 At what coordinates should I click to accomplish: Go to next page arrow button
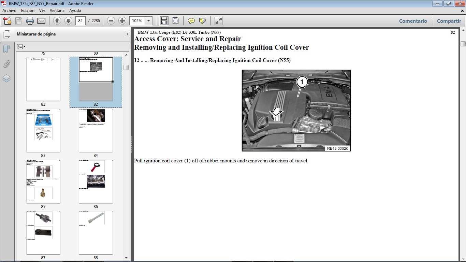(x=68, y=21)
